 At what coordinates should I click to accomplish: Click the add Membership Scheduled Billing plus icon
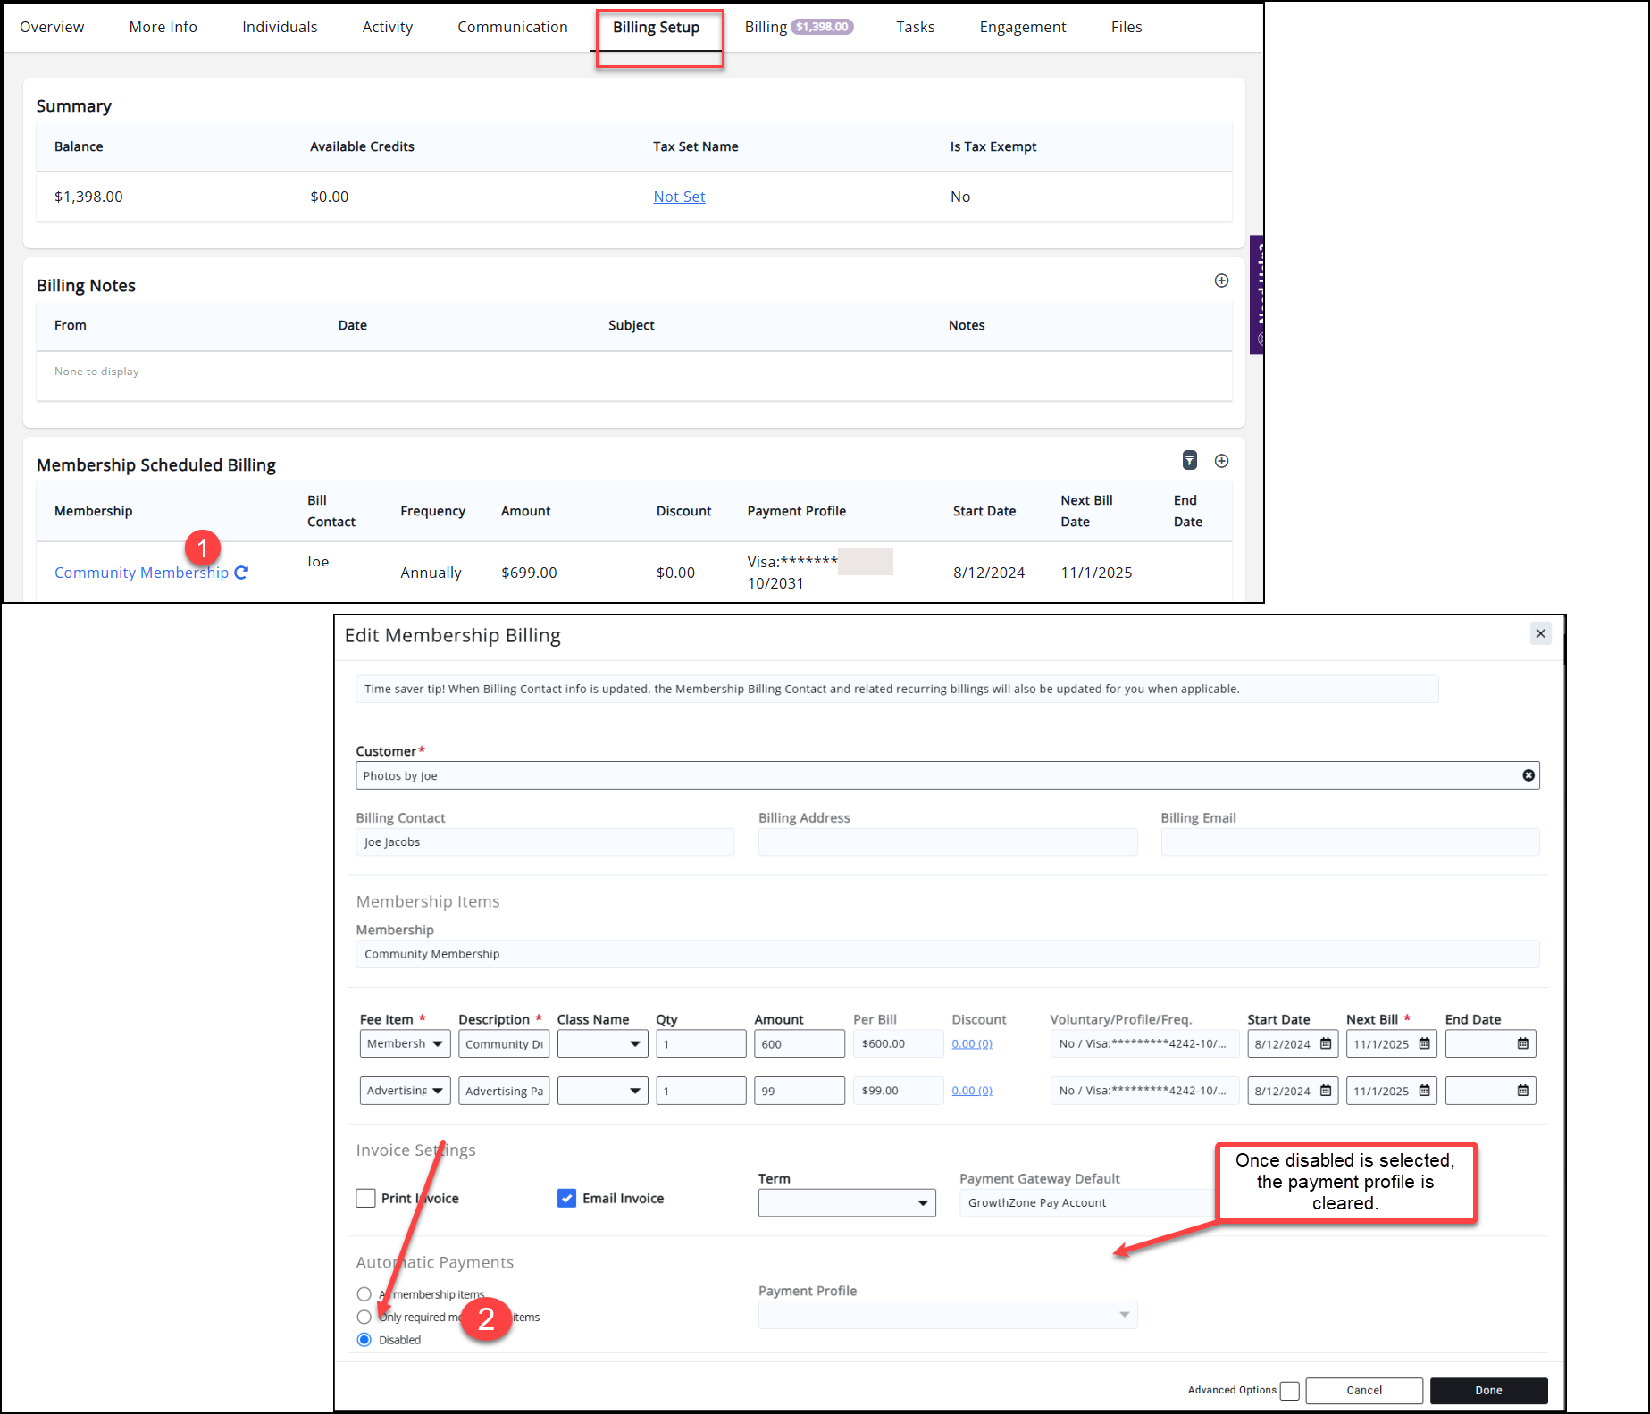pyautogui.click(x=1221, y=461)
